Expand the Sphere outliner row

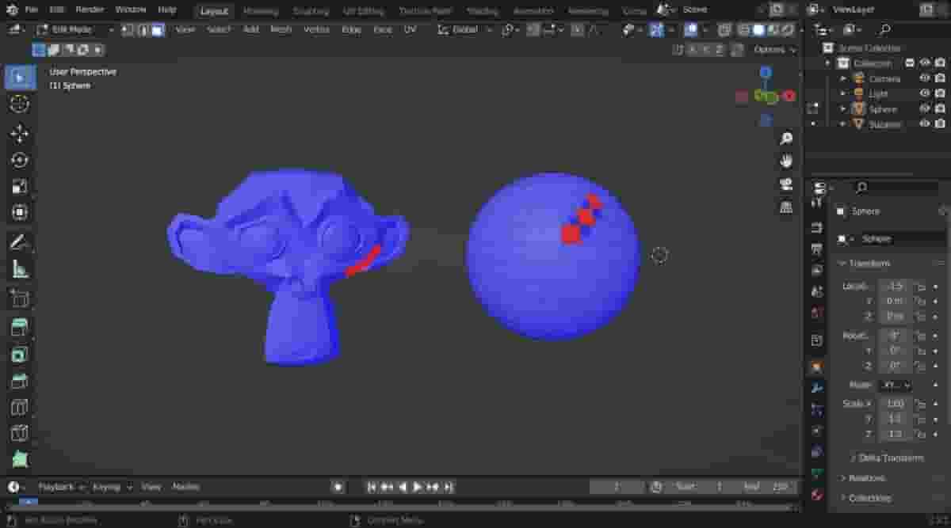pyautogui.click(x=843, y=109)
